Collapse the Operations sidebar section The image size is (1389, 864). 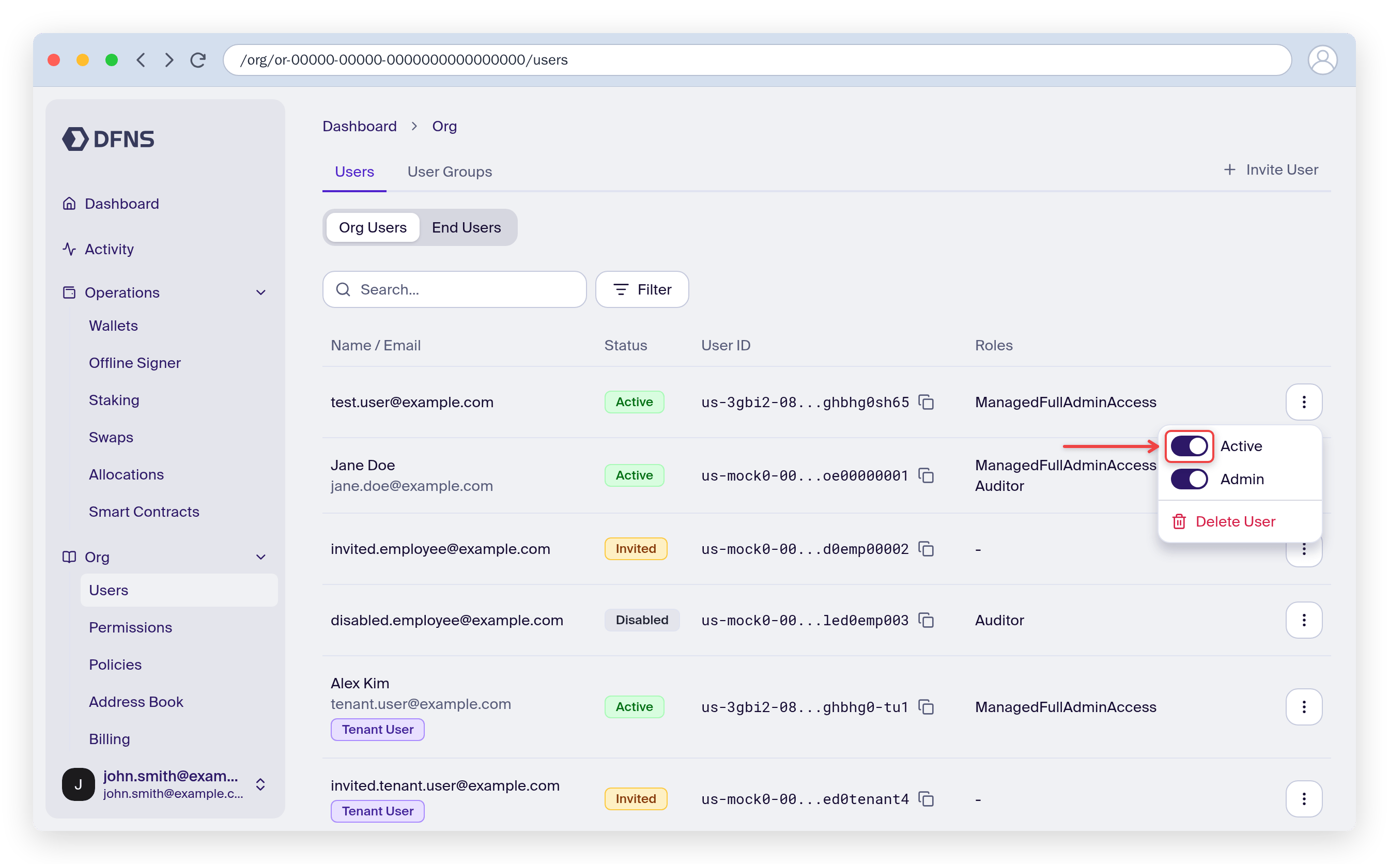(261, 292)
